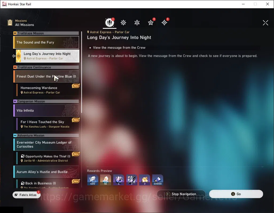Open Fate's Atlas
The image size is (274, 213).
pyautogui.click(x=26, y=195)
